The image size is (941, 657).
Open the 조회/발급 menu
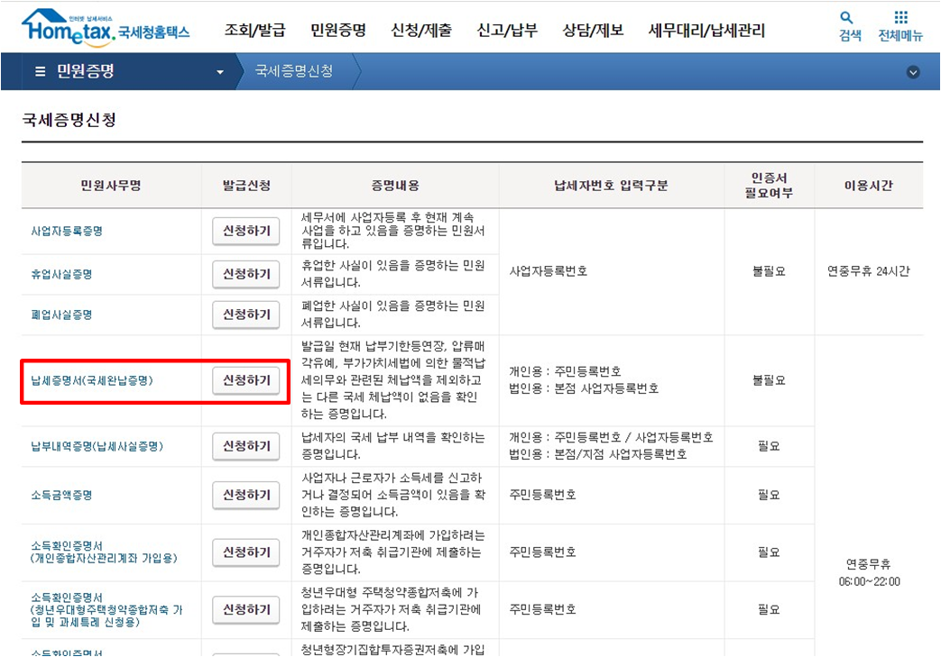click(x=253, y=30)
